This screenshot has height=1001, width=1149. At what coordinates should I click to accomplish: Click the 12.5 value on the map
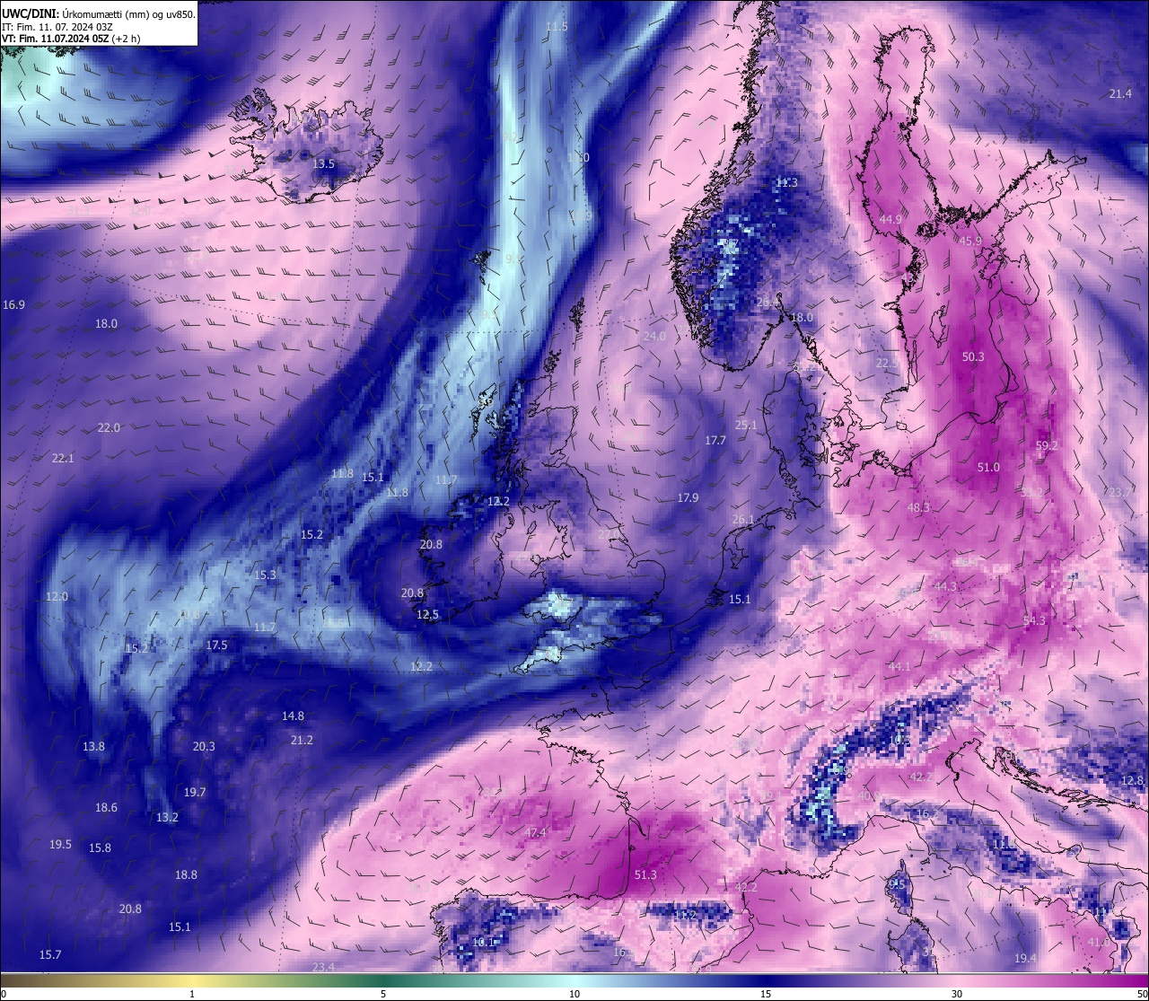point(428,615)
